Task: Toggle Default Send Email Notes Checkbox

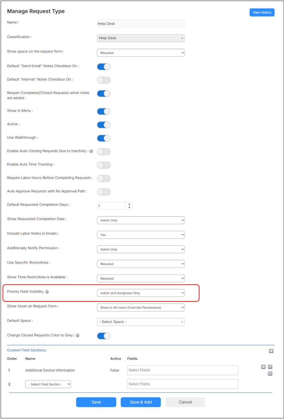Action: 104,67
